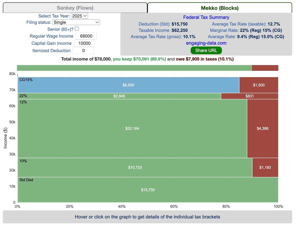Click the 10% bracket $10,733 block
Image resolution: width=296 pixels, height=227 pixels.
click(135, 167)
